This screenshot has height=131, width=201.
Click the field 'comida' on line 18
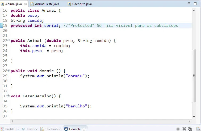coord(35,20)
